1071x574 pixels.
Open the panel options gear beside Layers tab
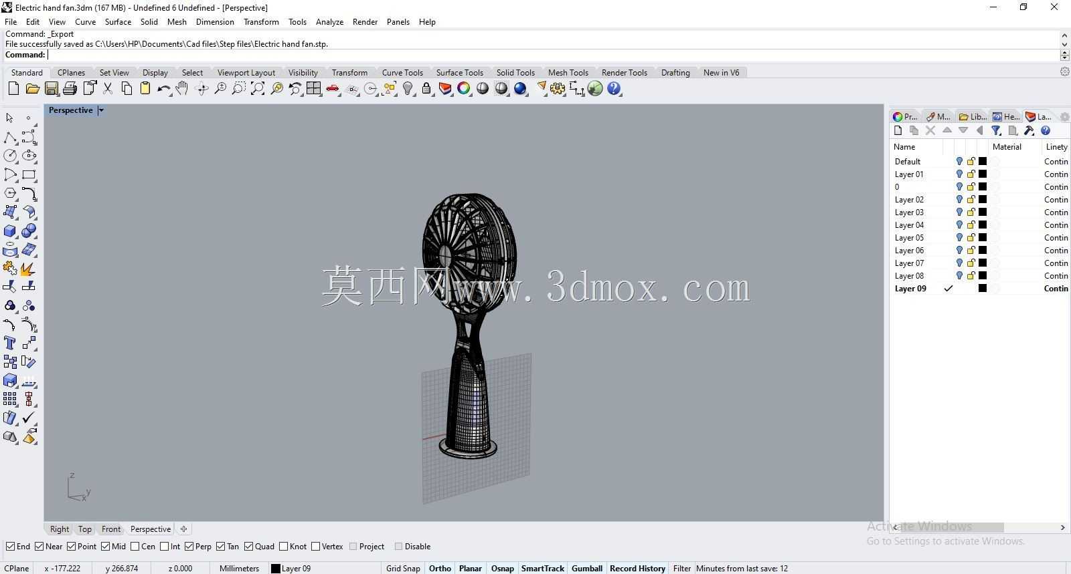point(1064,117)
